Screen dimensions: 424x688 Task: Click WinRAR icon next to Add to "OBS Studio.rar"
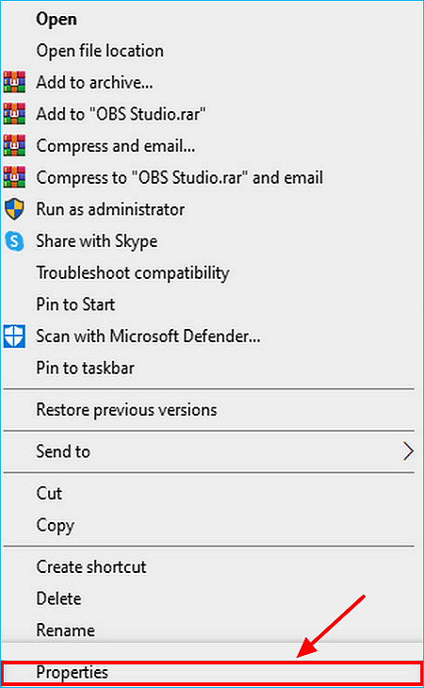click(14, 114)
